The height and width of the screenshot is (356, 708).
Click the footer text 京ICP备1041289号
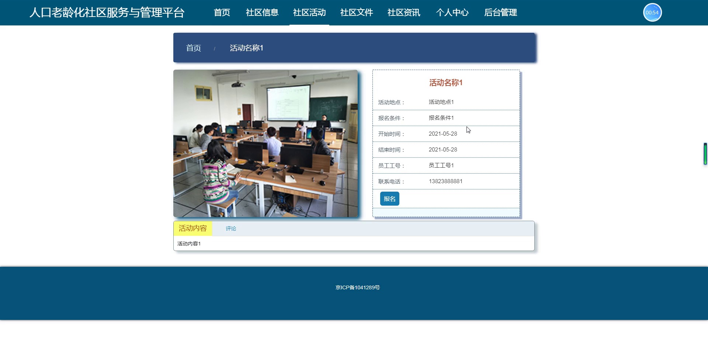tap(358, 287)
